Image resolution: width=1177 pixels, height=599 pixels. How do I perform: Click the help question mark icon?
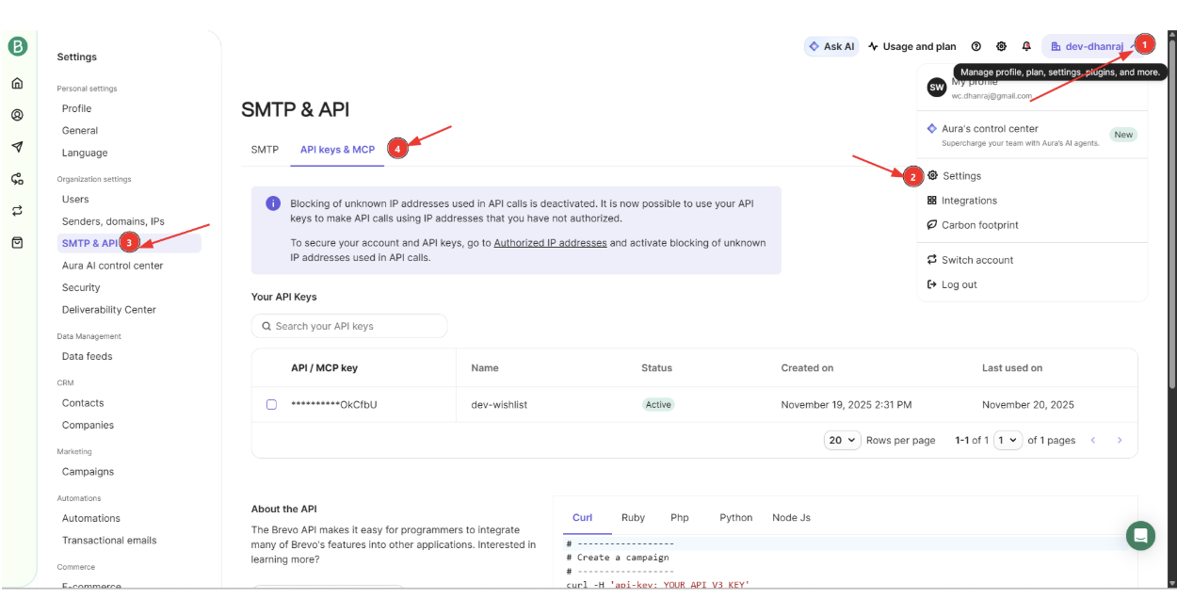point(976,46)
